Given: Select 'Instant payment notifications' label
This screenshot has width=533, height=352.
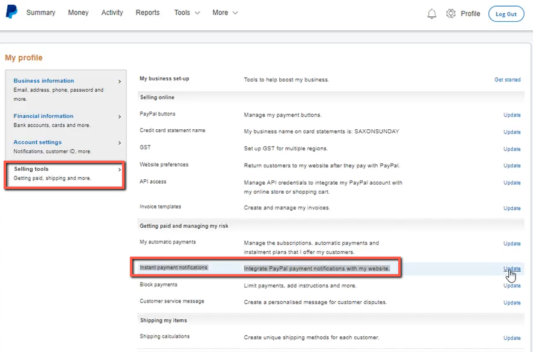Looking at the screenshot, I should 173,267.
